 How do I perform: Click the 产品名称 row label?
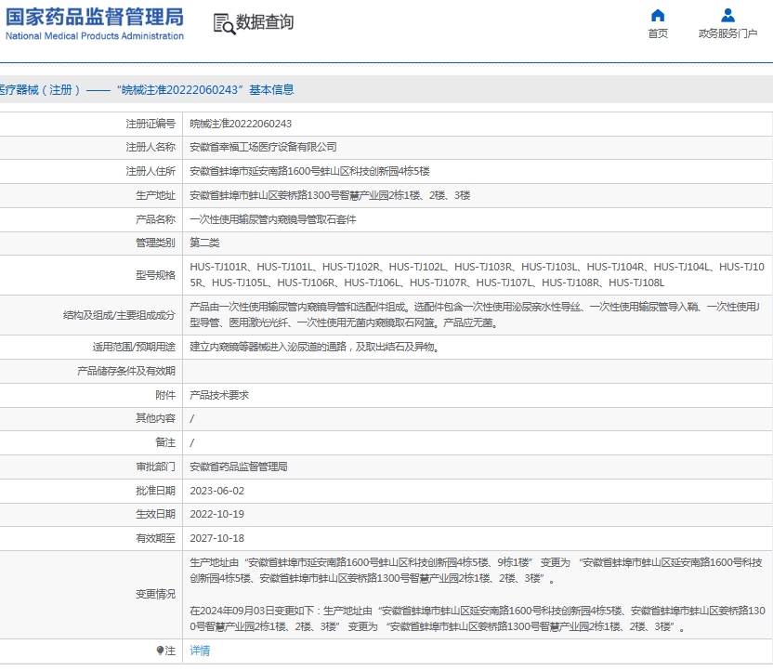point(155,219)
